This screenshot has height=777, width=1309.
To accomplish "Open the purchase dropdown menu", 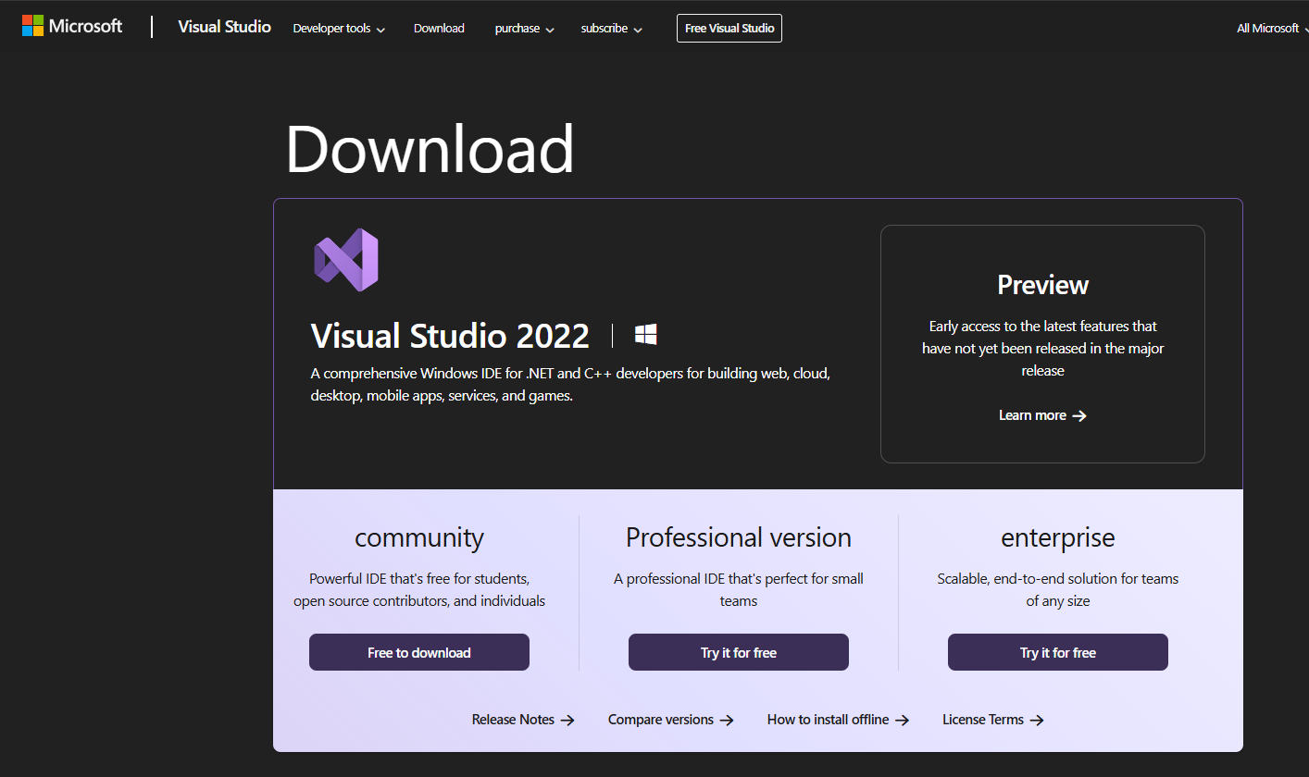I will (x=524, y=28).
